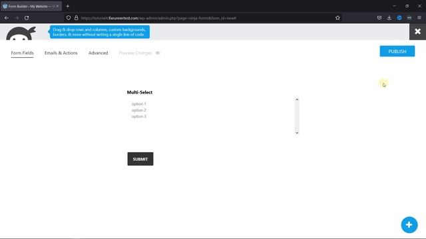
Task: Close the Form Builder browser tab
Action: (x=57, y=6)
